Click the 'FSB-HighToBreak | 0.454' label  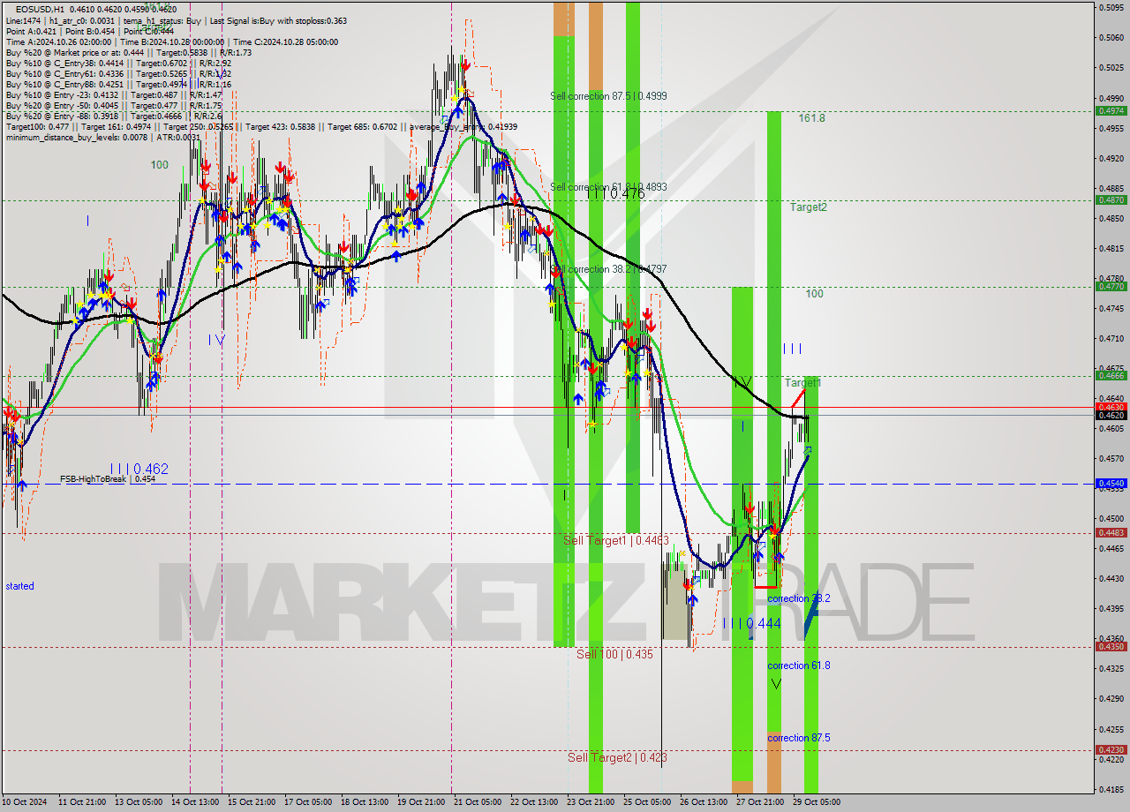(x=108, y=478)
